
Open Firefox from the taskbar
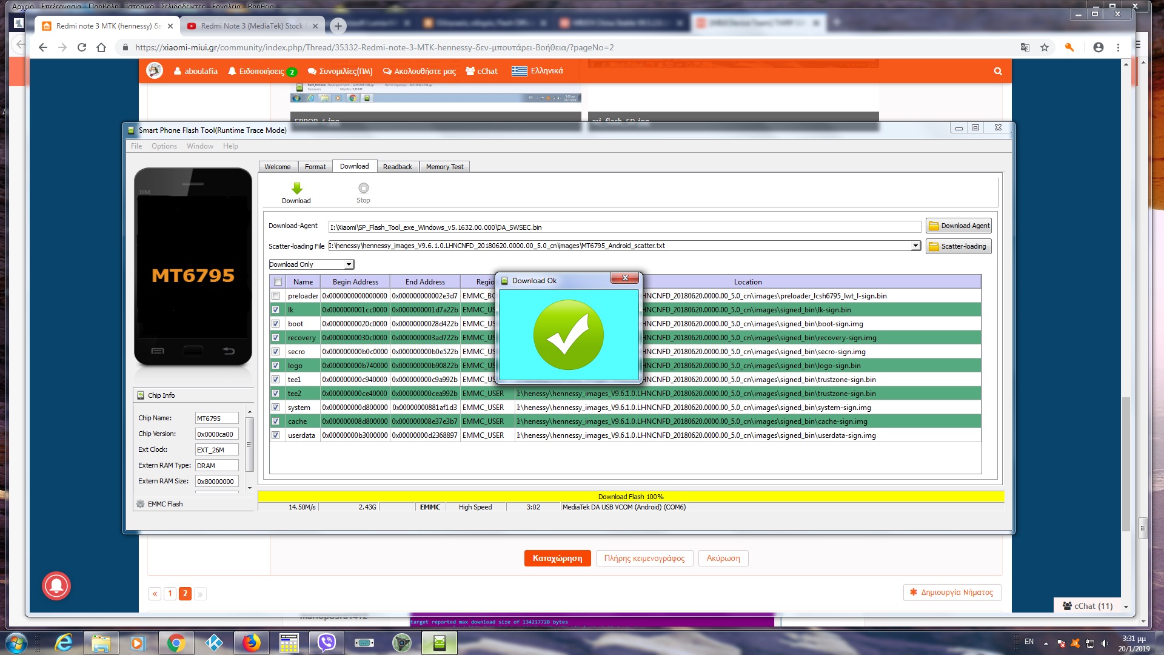pyautogui.click(x=251, y=642)
